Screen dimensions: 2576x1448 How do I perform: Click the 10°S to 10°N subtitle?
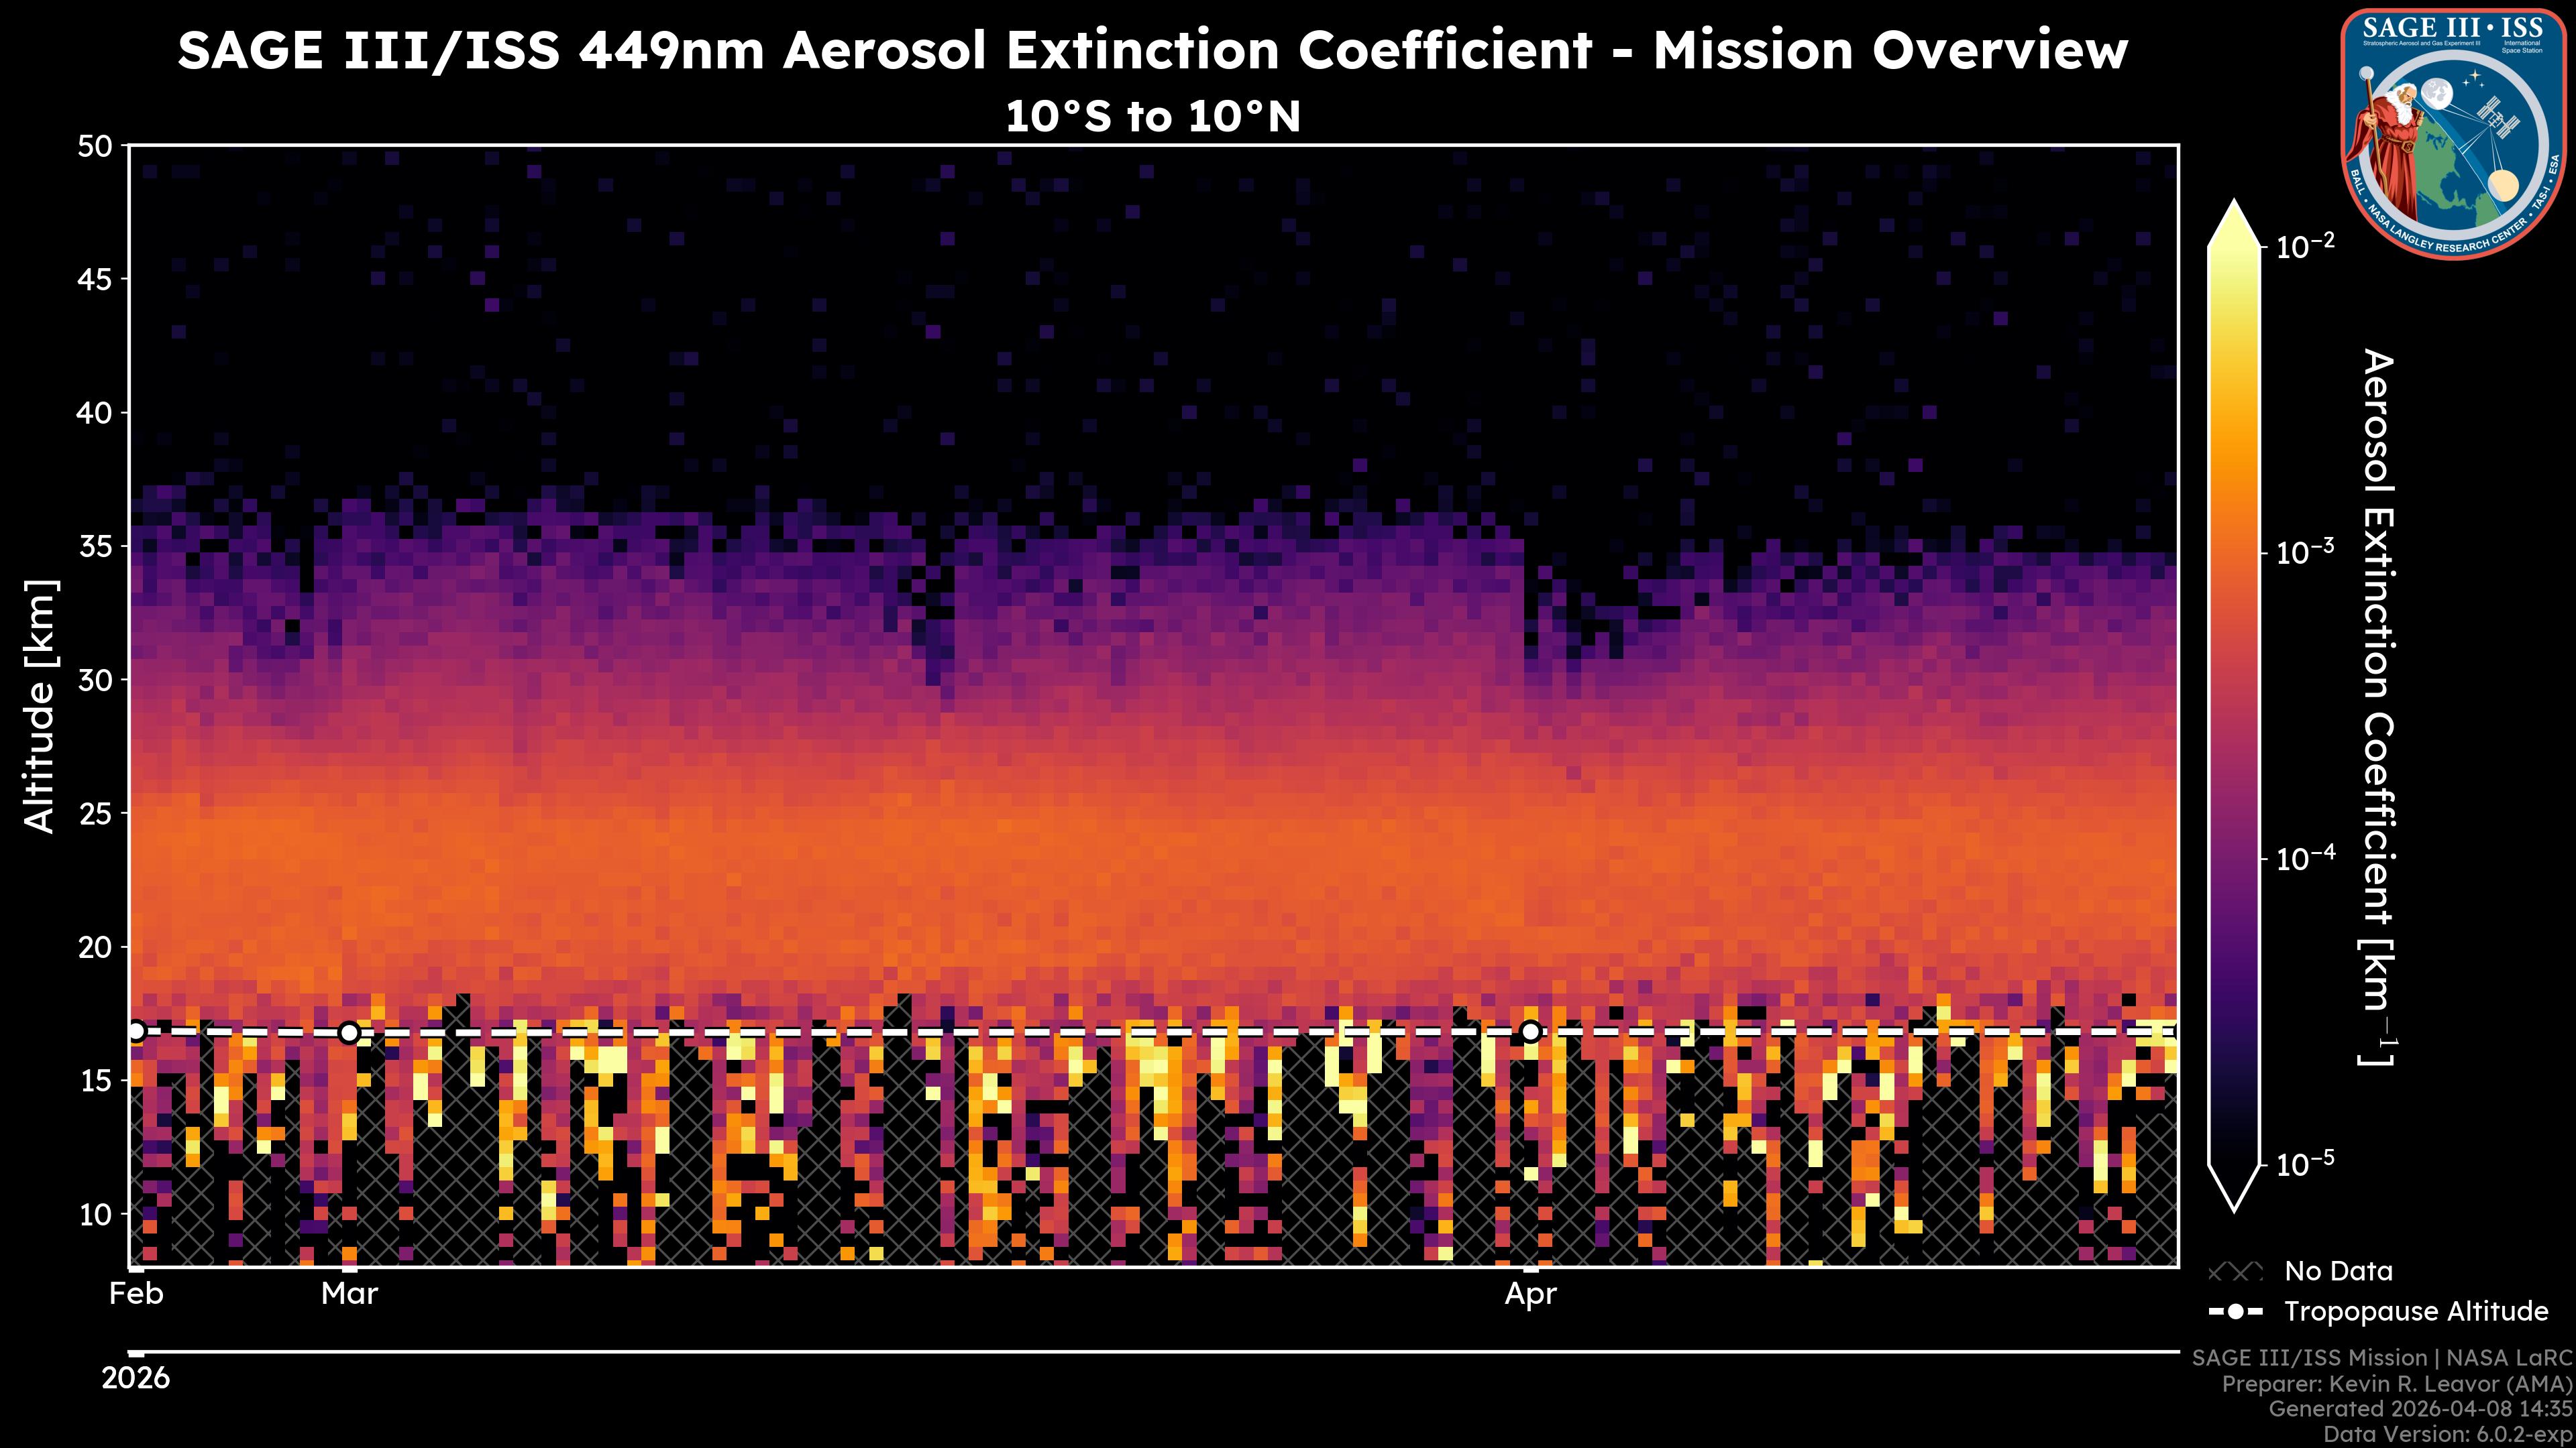click(1152, 117)
